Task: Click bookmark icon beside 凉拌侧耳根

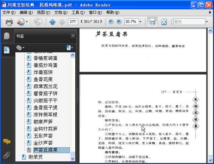Action: pyautogui.click(x=29, y=115)
